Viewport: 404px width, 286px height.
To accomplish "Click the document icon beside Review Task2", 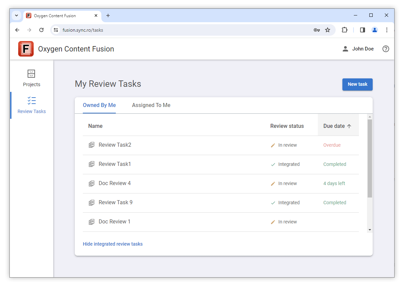I will [x=91, y=145].
